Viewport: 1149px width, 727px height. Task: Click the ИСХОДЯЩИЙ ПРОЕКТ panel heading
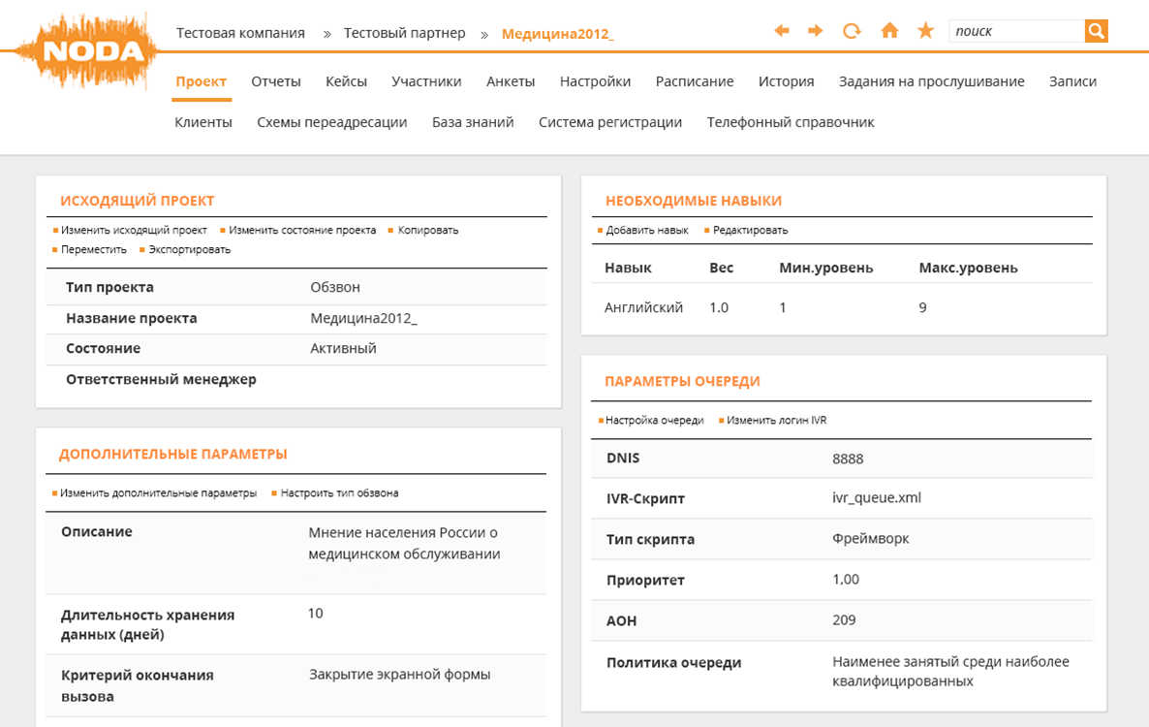point(137,201)
